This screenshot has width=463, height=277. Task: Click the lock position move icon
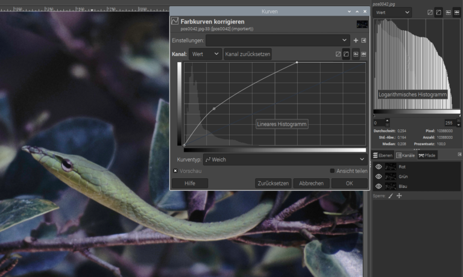(399, 196)
